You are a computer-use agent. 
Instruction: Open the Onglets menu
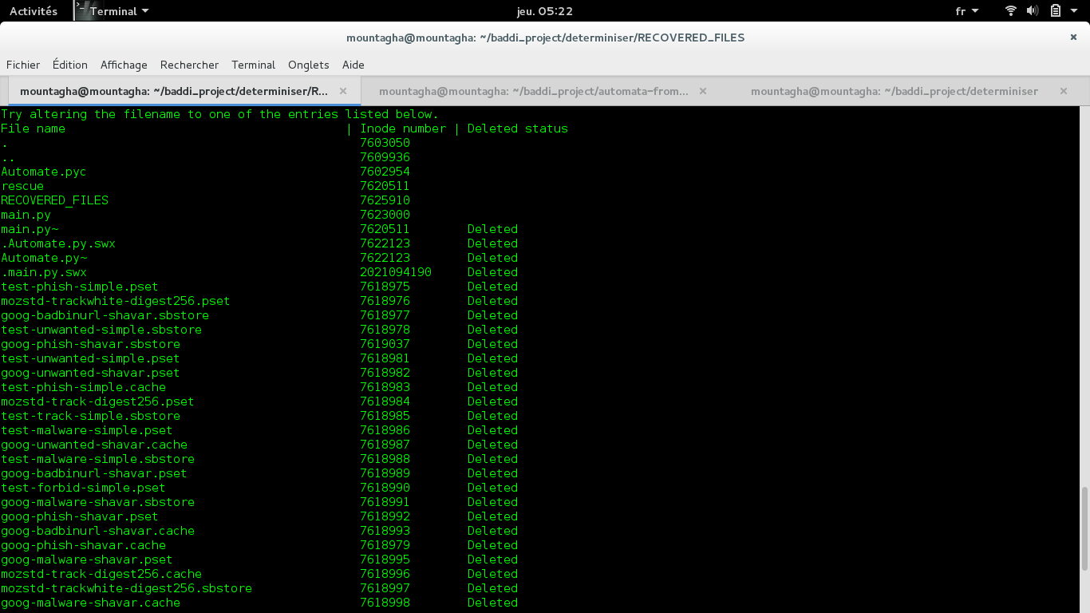tap(309, 65)
